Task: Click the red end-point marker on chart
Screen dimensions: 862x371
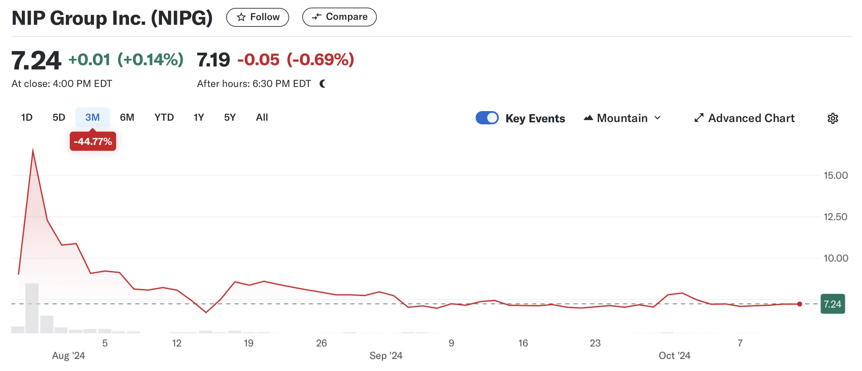Action: [x=799, y=304]
